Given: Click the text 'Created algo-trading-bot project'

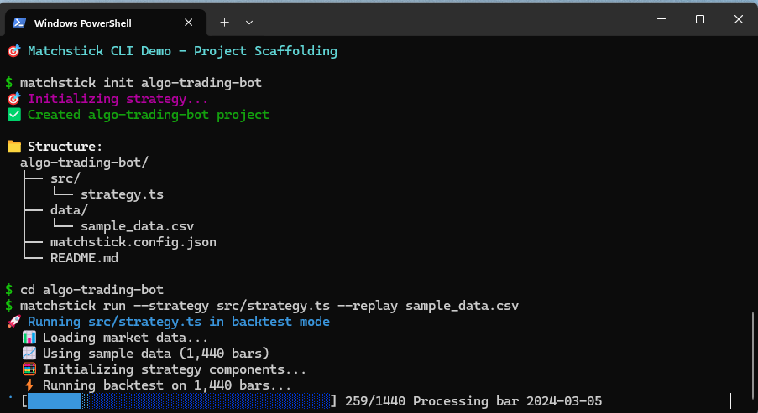Looking at the screenshot, I should [149, 114].
